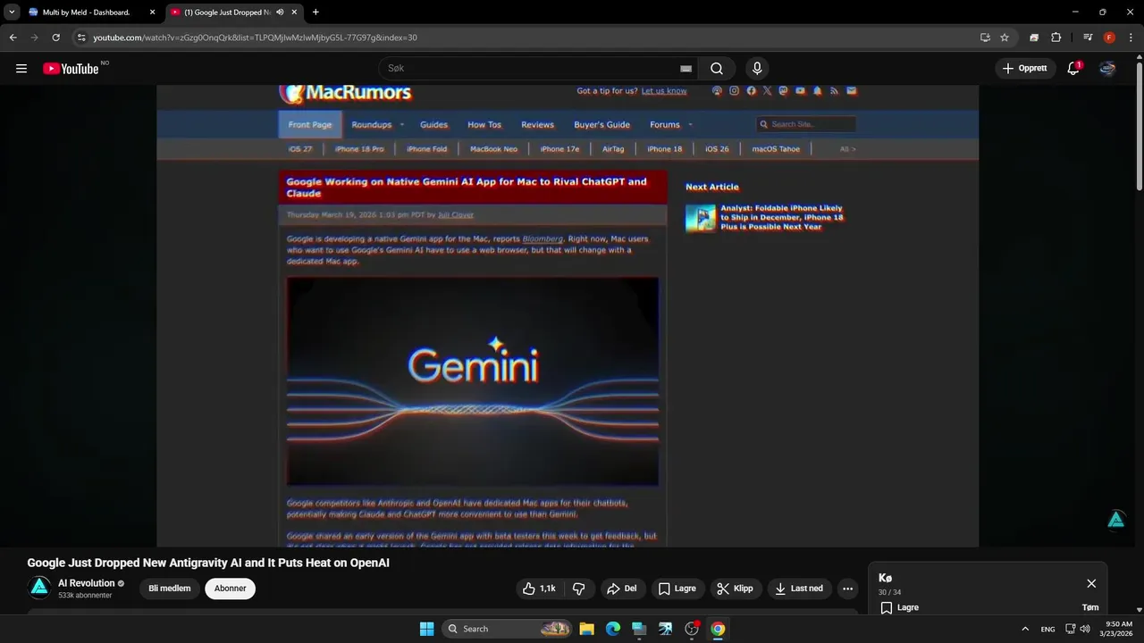Dislike the video with thumbs down
The width and height of the screenshot is (1144, 643).
pyautogui.click(x=578, y=589)
